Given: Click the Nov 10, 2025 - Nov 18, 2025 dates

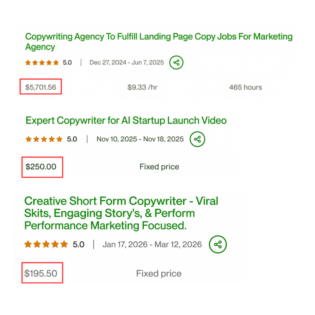Looking at the screenshot, I should coord(140,139).
